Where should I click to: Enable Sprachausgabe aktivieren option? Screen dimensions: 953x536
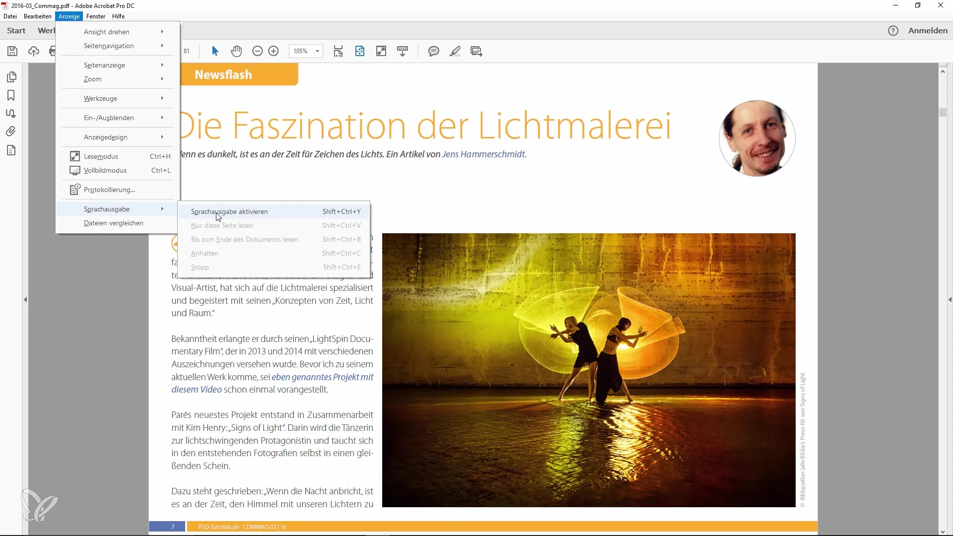(x=229, y=211)
